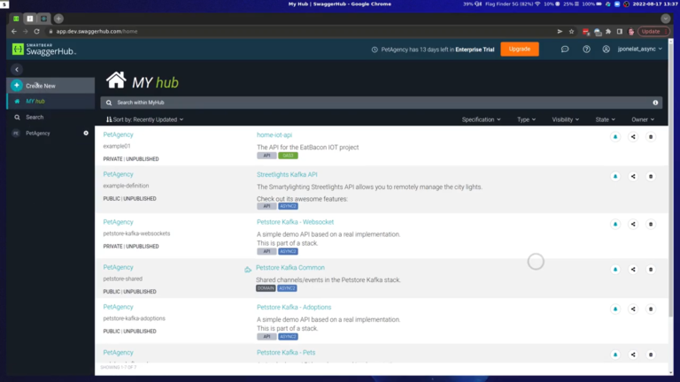Viewport: 680px width, 382px height.
Task: Click share icon for Petstore Kafka - Websocket
Action: [633, 224]
